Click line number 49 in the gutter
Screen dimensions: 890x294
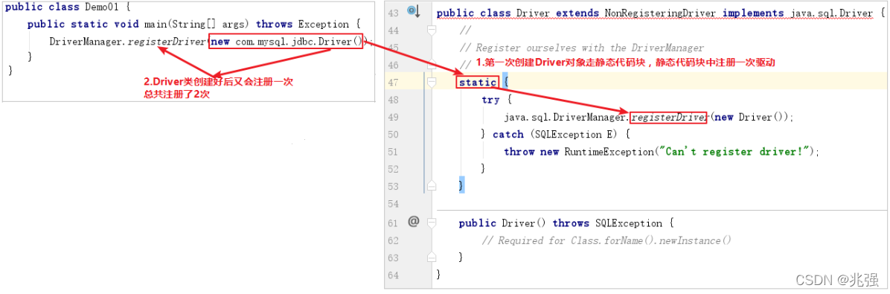coord(394,118)
